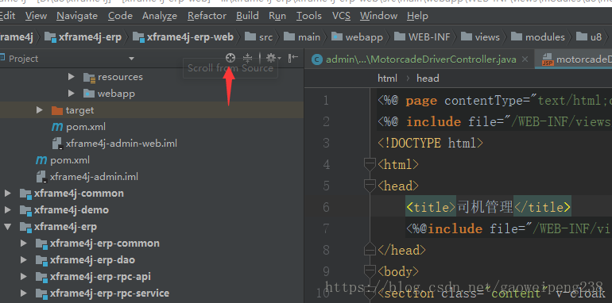The image size is (612, 303).
Task: Open the Window menu
Action: 378,16
